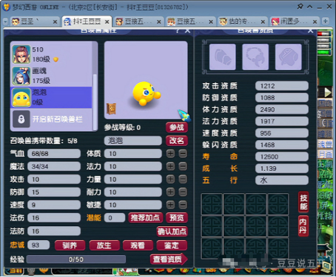The height and width of the screenshot is (277, 336).
Task: Increase 法力 attribute point
Action: tap(170, 167)
